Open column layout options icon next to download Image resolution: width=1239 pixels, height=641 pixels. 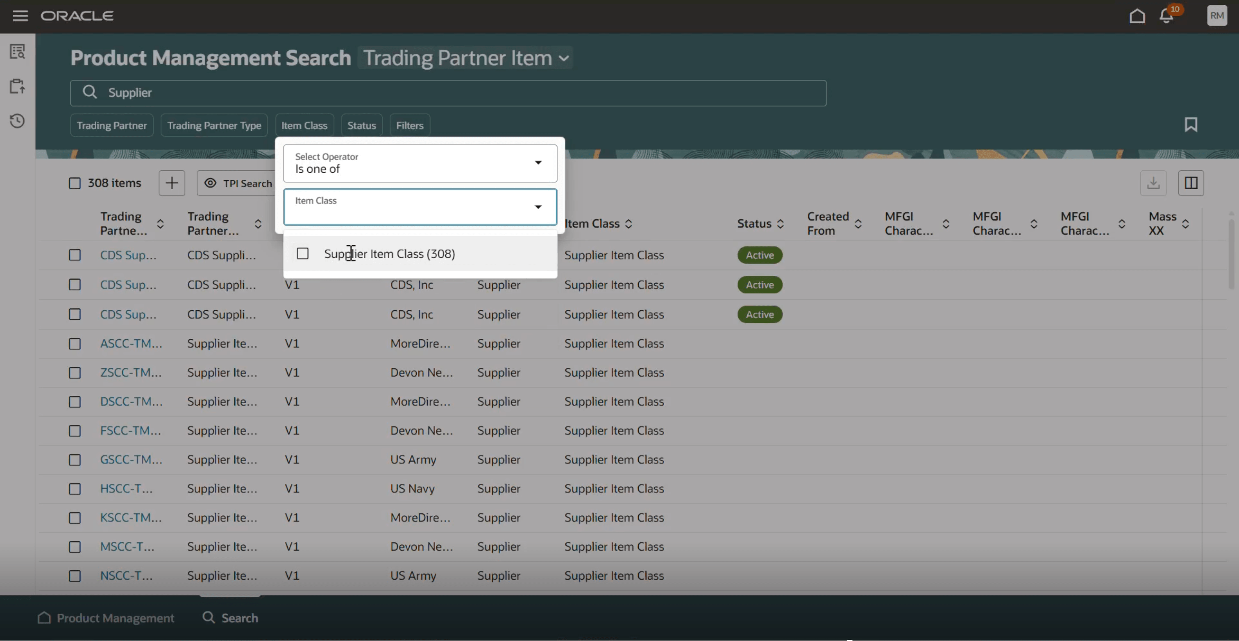1191,183
